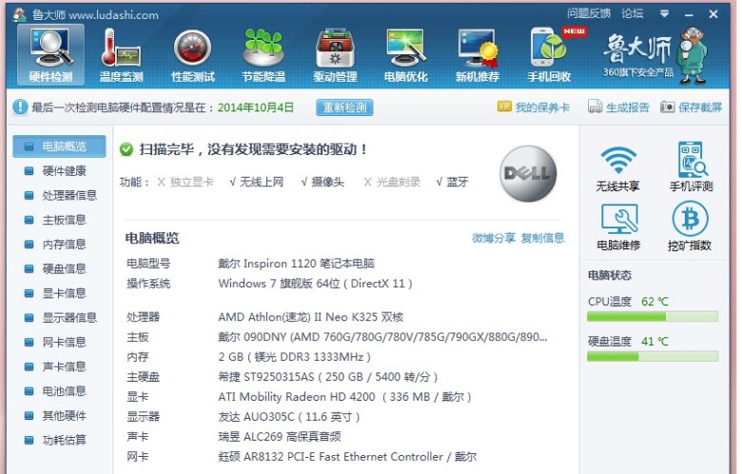Image resolution: width=742 pixels, height=474 pixels.
Task: Click 瑞昱 ALC269 高保真音频 text
Action: coord(279,437)
